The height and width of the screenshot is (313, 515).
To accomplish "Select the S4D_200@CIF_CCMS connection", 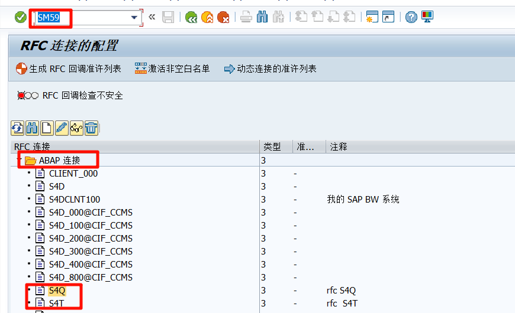I will click(91, 239).
